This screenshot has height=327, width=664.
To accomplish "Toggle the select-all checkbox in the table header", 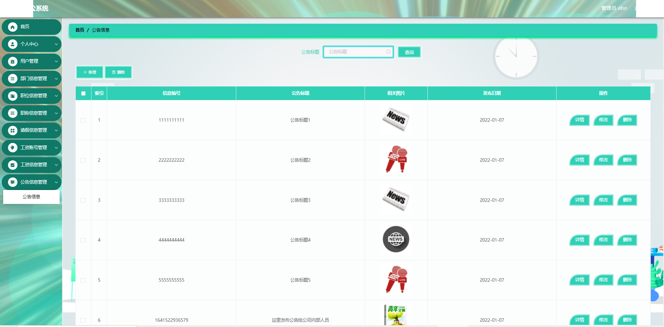I will point(83,93).
